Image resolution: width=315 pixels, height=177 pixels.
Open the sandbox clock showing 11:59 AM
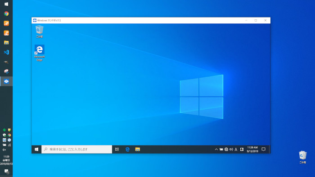click(x=252, y=149)
